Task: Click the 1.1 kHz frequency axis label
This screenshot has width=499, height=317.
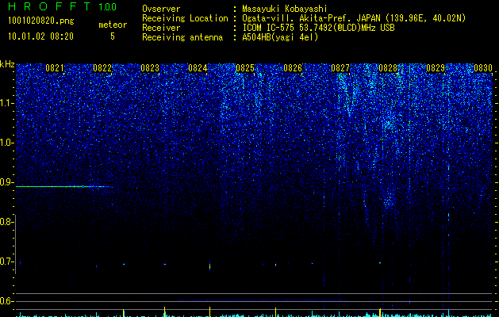Action: coord(6,103)
